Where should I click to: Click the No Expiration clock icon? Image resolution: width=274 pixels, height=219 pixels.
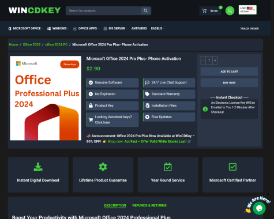(91, 94)
